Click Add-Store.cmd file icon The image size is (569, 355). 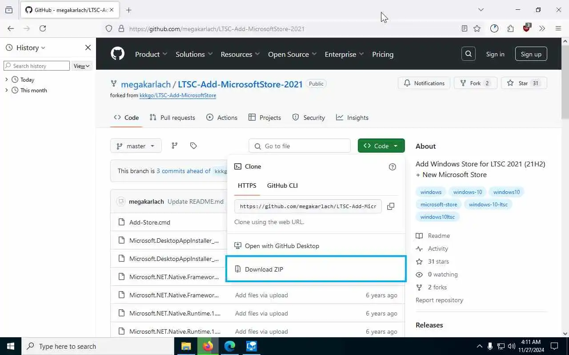[x=121, y=222]
